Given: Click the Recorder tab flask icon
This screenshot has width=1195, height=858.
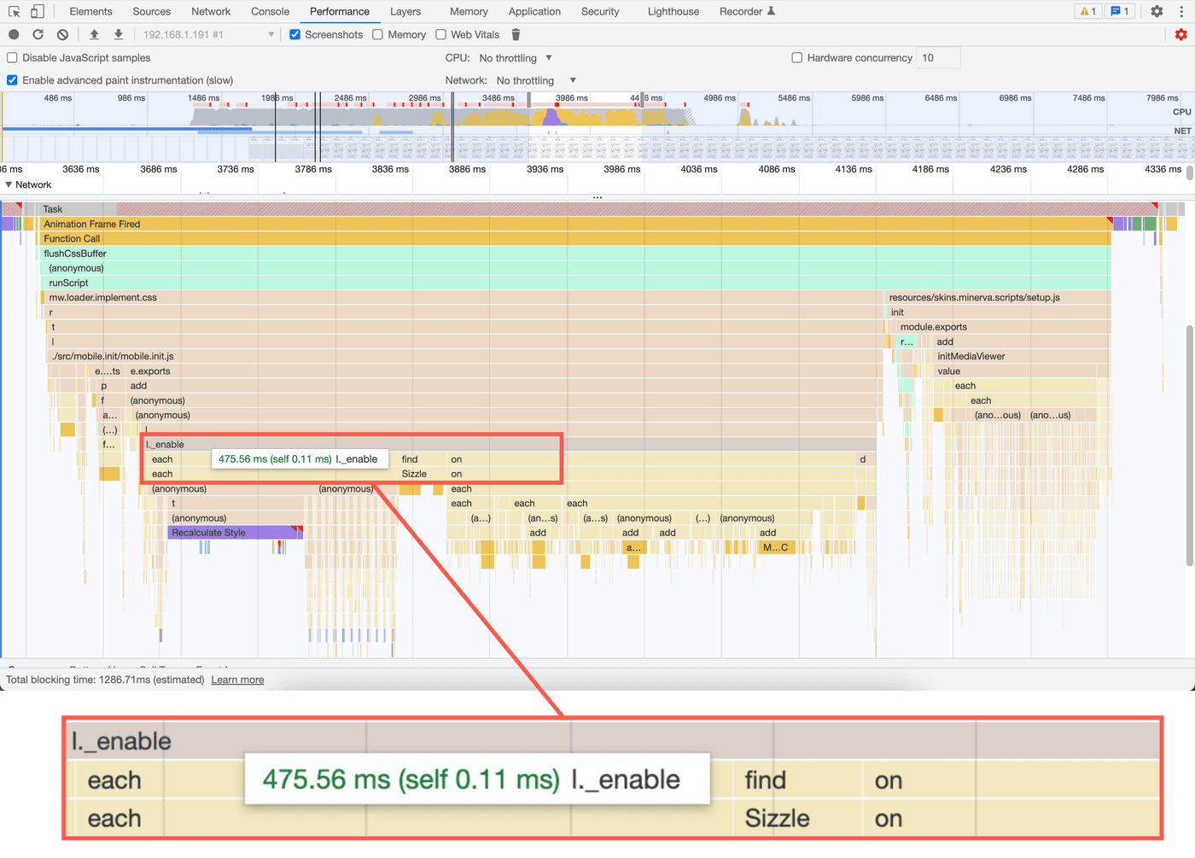Looking at the screenshot, I should (x=771, y=11).
